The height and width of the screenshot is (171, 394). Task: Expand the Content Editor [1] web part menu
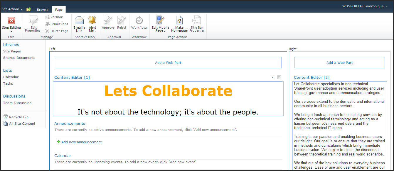point(273,78)
